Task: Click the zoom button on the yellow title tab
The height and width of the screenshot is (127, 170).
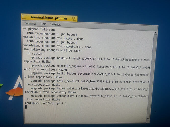Action: [x=74, y=19]
